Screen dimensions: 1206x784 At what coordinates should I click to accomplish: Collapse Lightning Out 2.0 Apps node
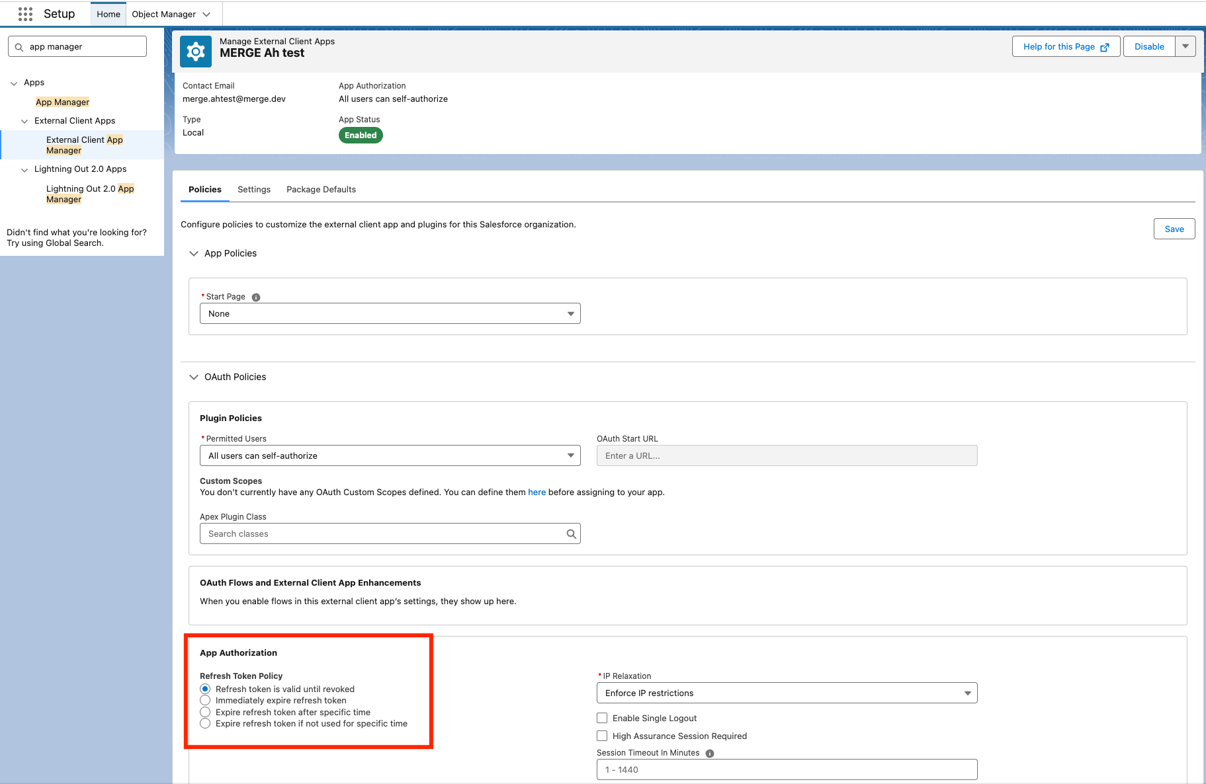(x=24, y=170)
